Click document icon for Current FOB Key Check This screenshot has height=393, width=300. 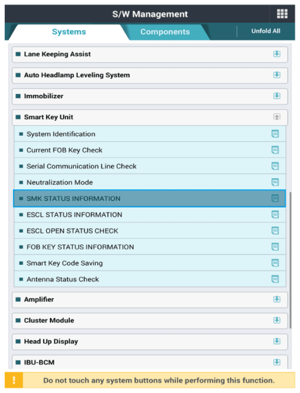click(275, 150)
